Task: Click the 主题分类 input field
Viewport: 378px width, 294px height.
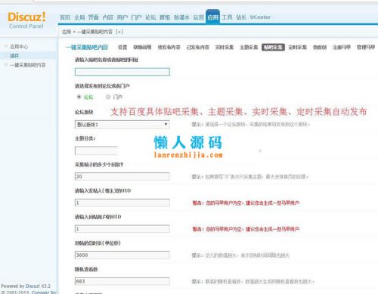Action: tap(96, 150)
